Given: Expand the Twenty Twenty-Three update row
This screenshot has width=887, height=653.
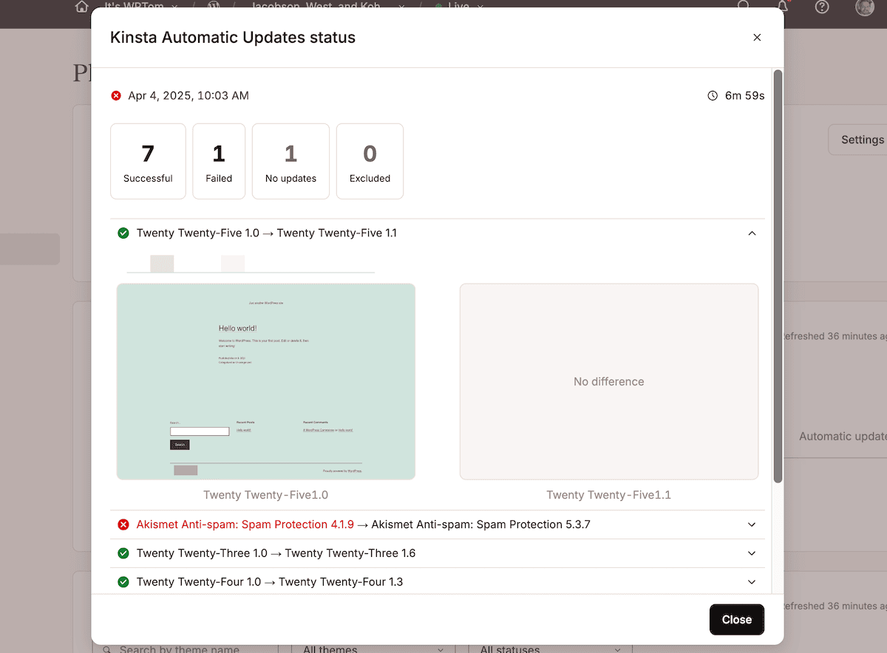Looking at the screenshot, I should 752,553.
